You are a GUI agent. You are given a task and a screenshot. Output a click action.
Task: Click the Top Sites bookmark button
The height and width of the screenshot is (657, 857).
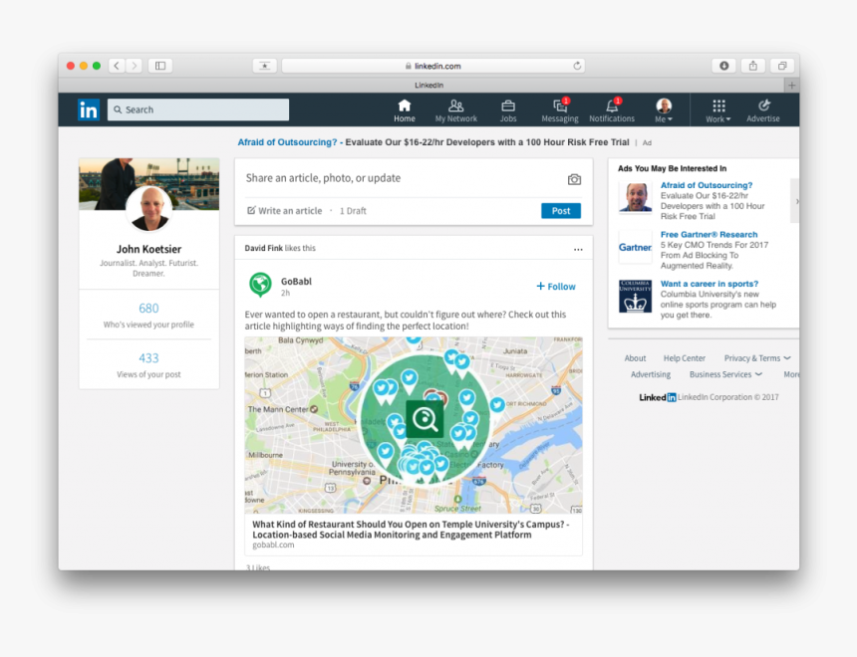click(x=264, y=66)
